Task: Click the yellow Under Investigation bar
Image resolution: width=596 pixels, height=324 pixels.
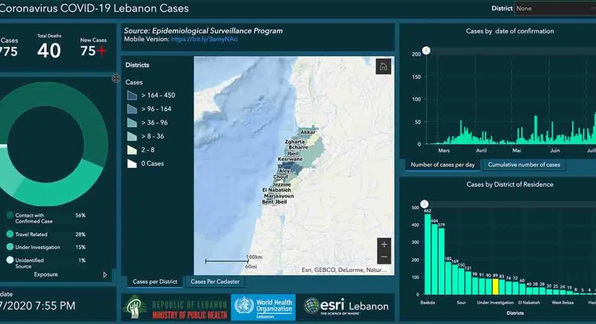Action: [495, 286]
